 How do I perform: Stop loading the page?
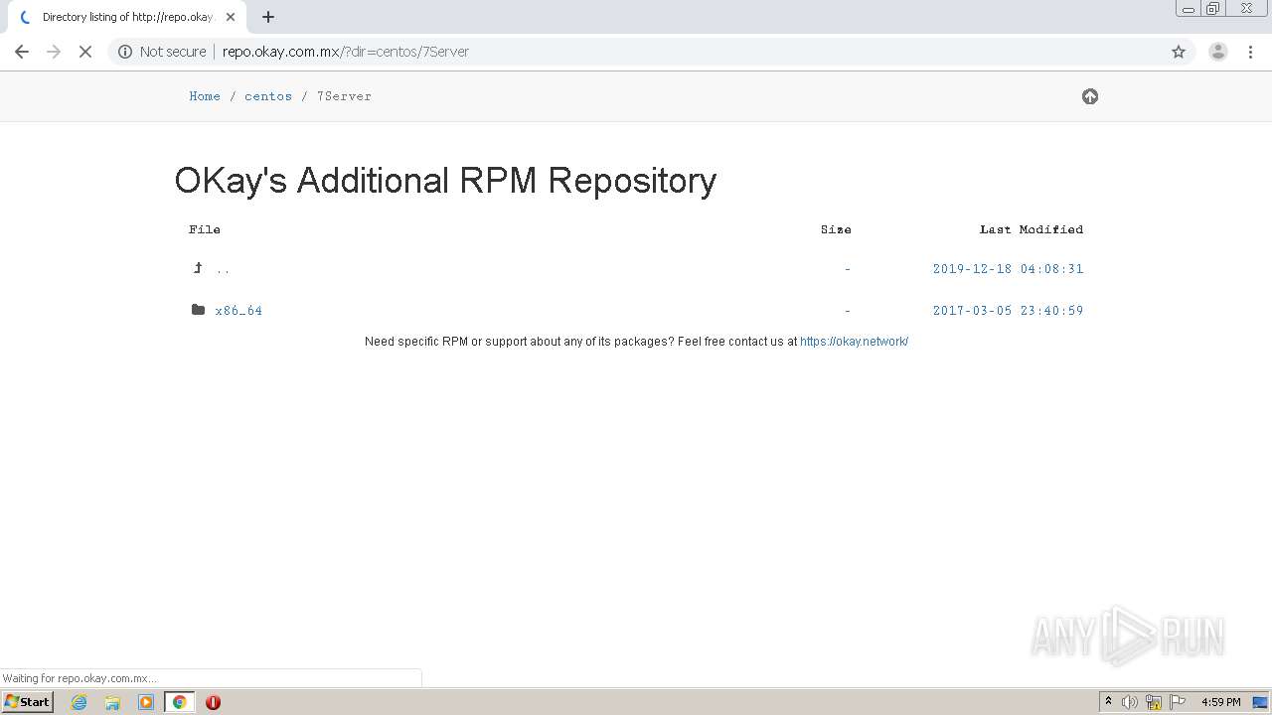coord(85,52)
